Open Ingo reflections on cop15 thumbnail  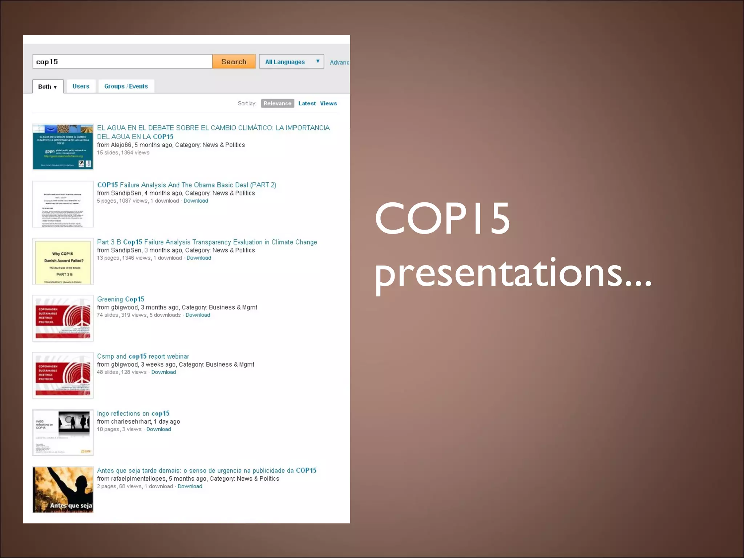[x=63, y=432]
